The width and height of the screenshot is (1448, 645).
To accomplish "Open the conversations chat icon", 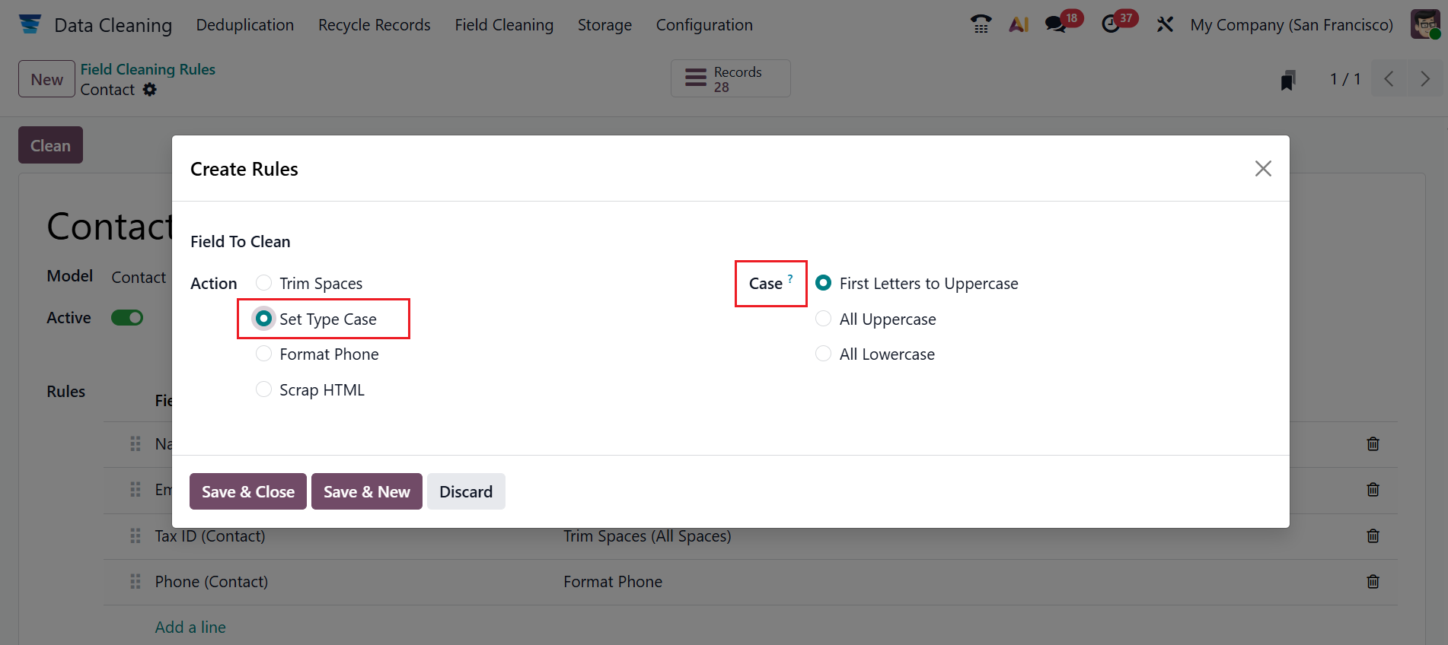I will 1055,24.
